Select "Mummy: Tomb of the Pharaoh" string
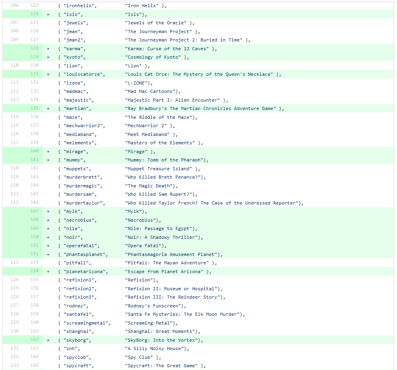This screenshot has height=370, width=397. [x=164, y=161]
